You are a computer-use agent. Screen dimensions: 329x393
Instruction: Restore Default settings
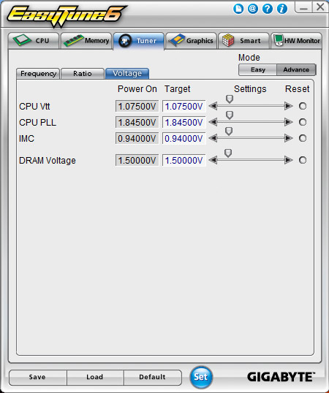click(152, 377)
